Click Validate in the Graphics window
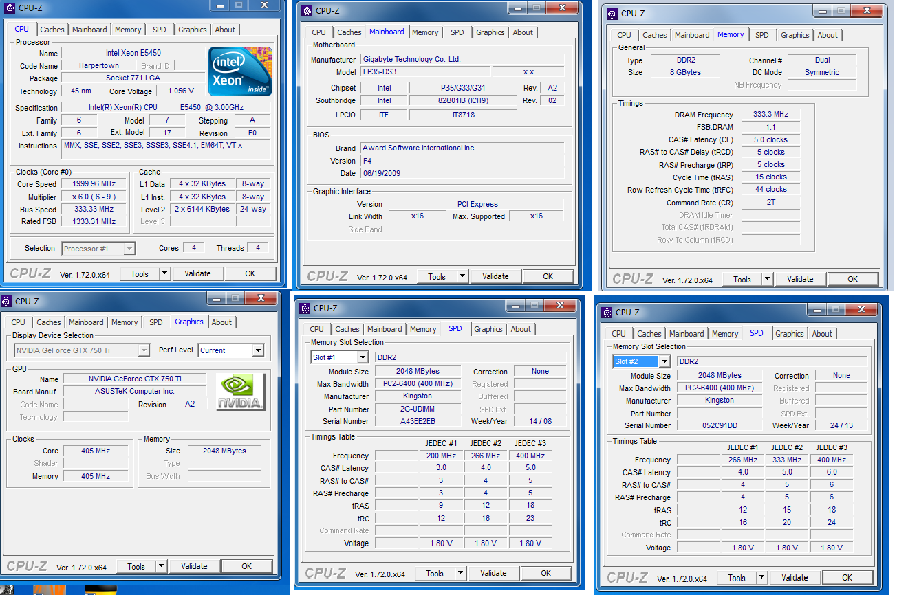 click(195, 567)
